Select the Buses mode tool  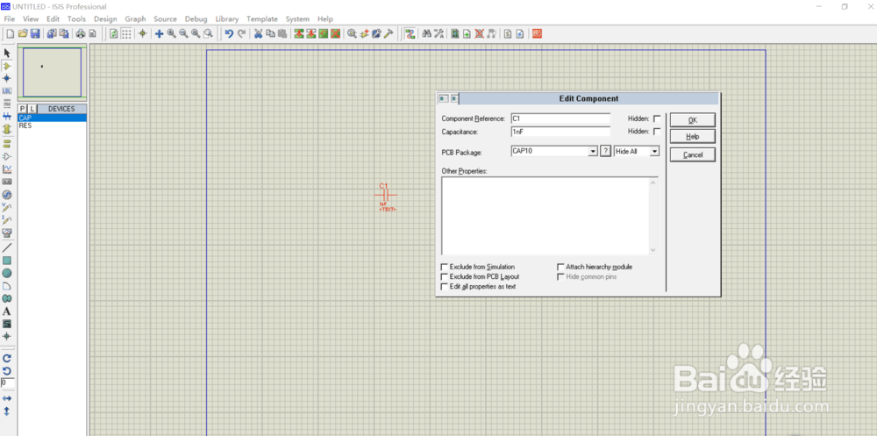7,117
